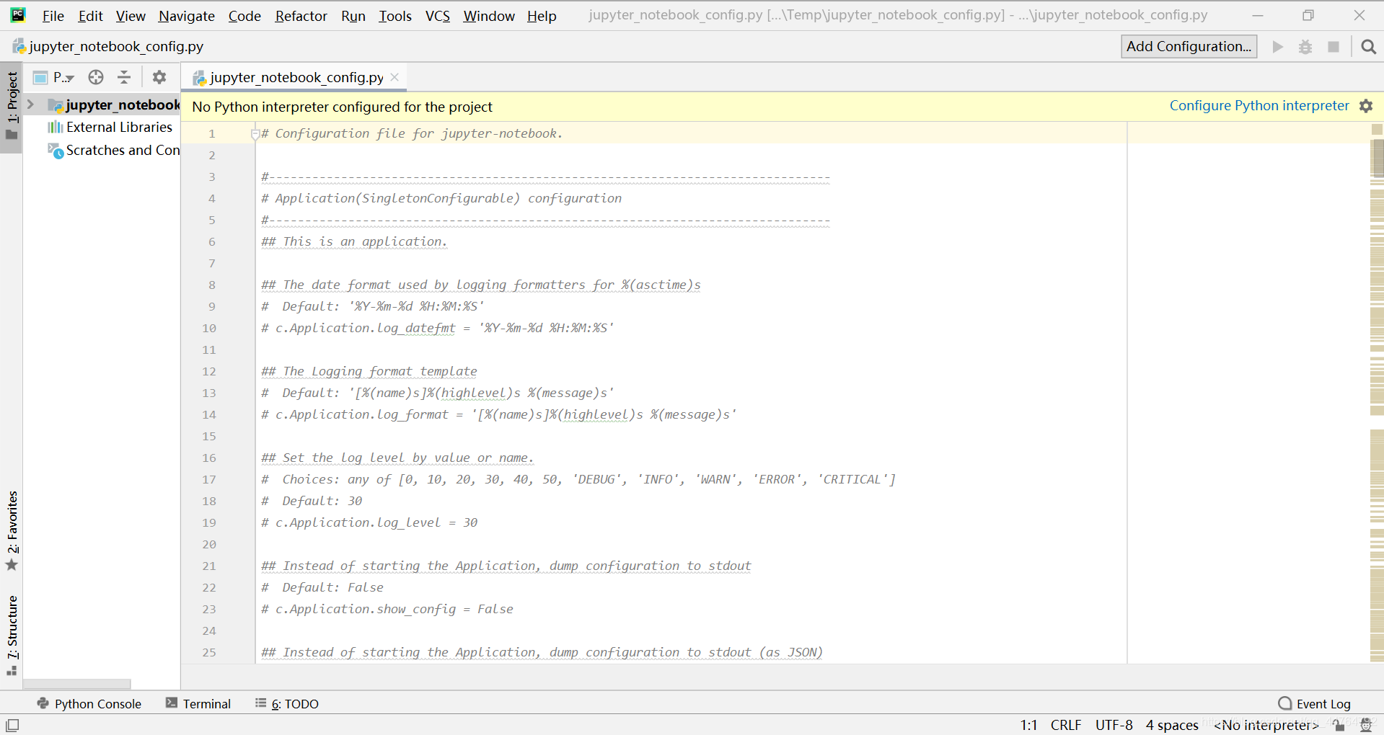The height and width of the screenshot is (735, 1384).
Task: Open the Event Log panel
Action: 1314,703
